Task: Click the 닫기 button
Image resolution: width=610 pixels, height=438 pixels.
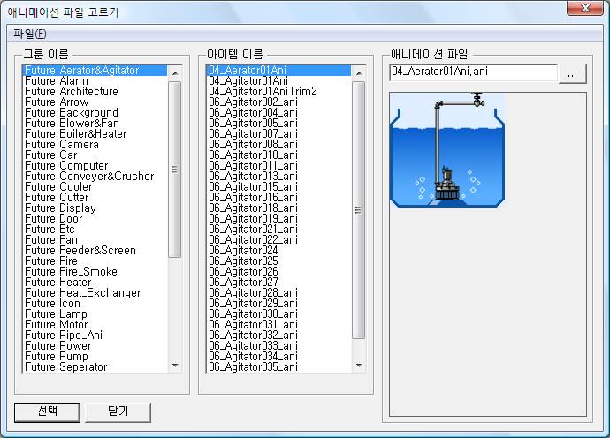Action: click(118, 412)
